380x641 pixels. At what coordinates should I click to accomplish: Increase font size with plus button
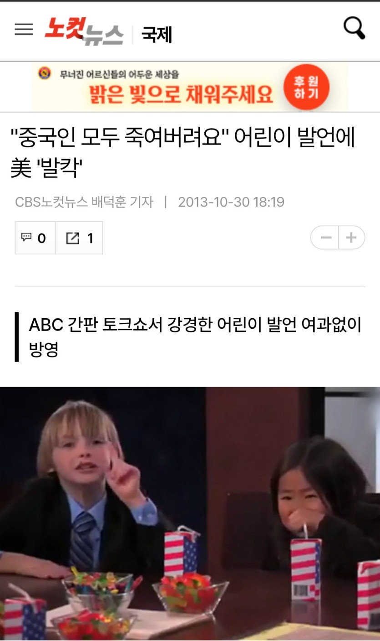tap(351, 238)
